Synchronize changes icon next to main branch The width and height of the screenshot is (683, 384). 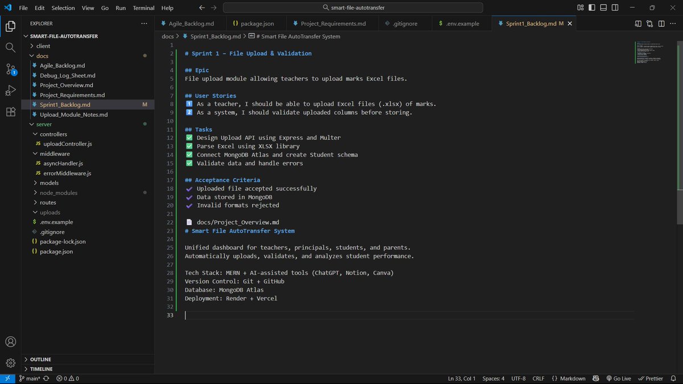coord(46,378)
